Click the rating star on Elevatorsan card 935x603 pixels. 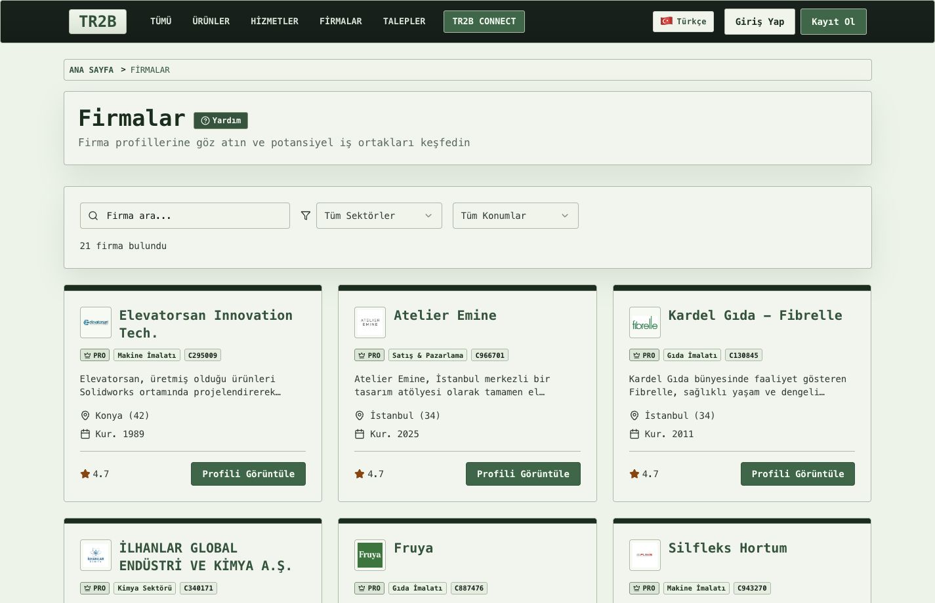pyautogui.click(x=85, y=473)
